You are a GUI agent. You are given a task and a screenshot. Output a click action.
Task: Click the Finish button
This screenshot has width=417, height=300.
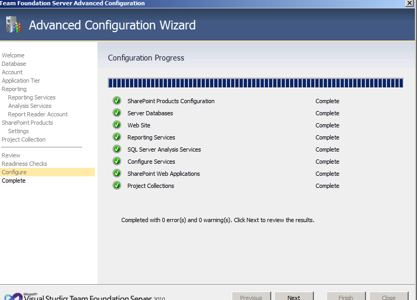click(x=346, y=296)
